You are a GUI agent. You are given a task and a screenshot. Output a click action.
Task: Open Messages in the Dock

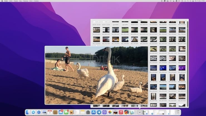coord(66,112)
